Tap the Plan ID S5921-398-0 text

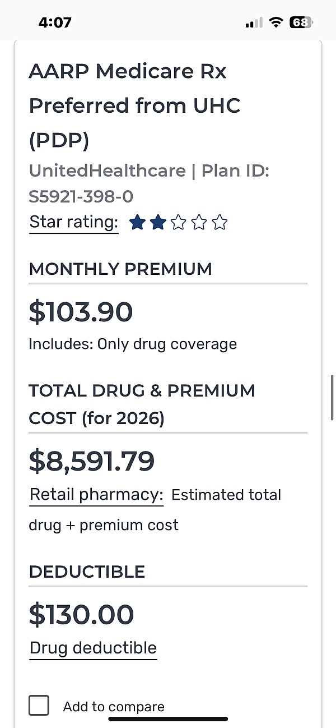(x=81, y=196)
